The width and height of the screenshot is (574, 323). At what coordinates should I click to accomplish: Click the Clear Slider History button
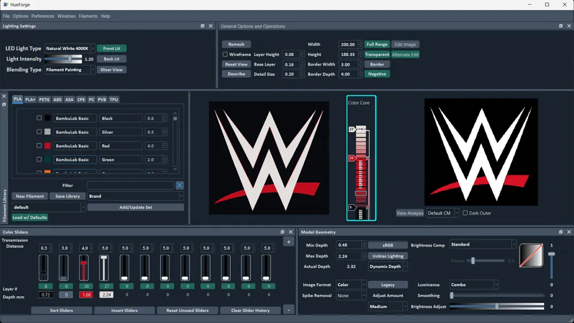tap(250, 310)
